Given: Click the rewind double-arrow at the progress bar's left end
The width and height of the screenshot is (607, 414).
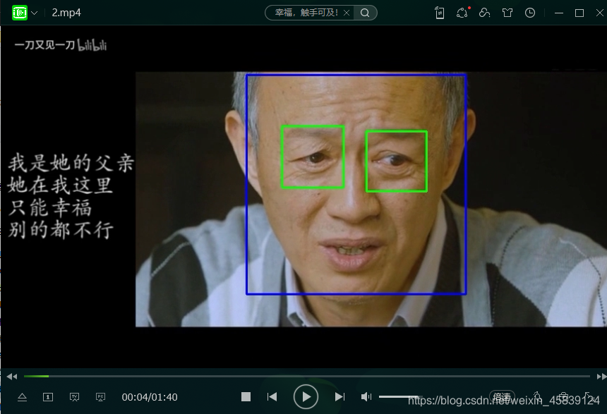Looking at the screenshot, I should (11, 377).
